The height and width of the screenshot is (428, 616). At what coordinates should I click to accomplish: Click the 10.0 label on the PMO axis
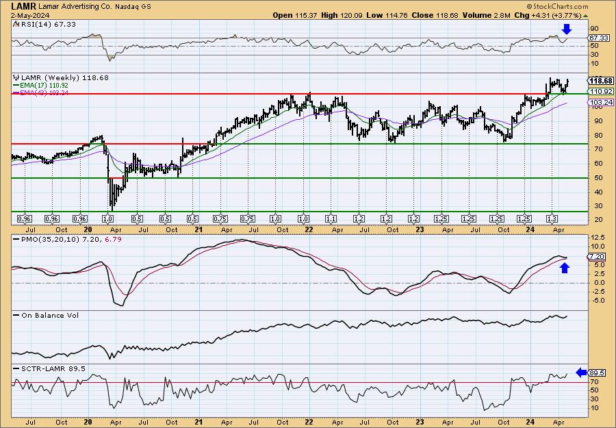pos(597,247)
